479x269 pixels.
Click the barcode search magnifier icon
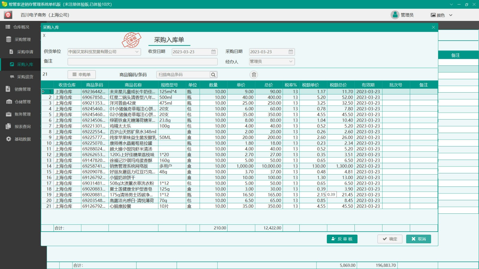[213, 75]
